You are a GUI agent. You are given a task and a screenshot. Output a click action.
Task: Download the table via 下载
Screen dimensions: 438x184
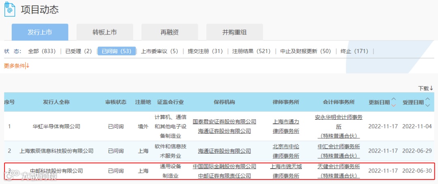[x=425, y=88]
